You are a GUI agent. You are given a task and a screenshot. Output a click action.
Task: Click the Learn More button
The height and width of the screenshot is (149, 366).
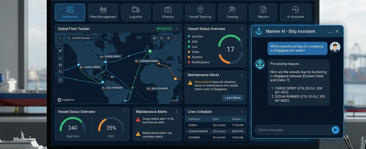click(x=233, y=98)
